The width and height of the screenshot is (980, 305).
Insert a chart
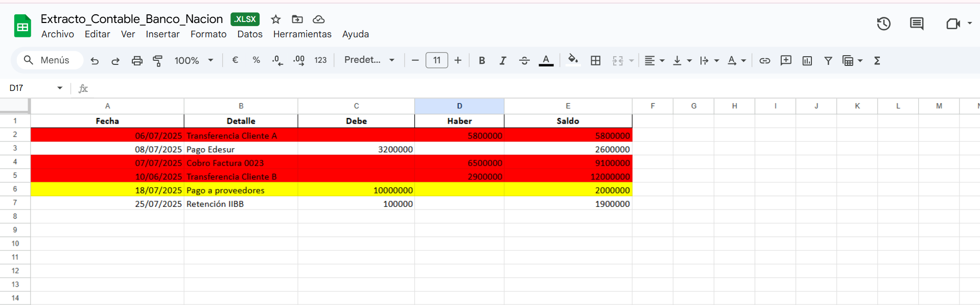(x=807, y=61)
